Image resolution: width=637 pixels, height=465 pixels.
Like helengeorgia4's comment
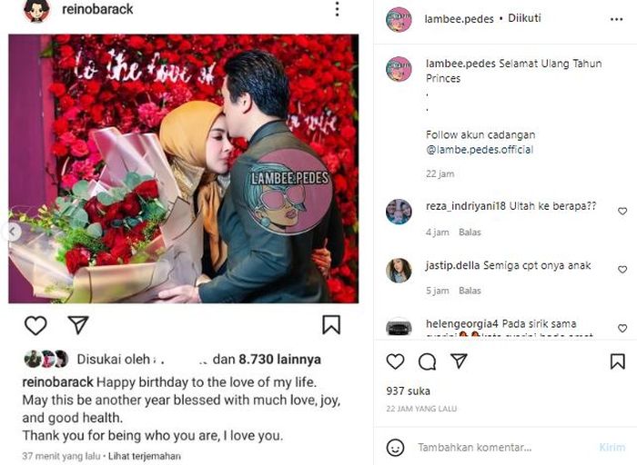[622, 328]
